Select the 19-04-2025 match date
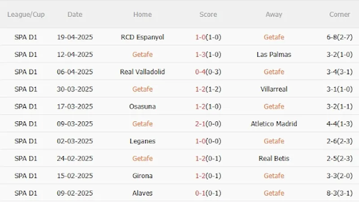Image resolution: width=359 pixels, height=202 pixels. pyautogui.click(x=75, y=37)
